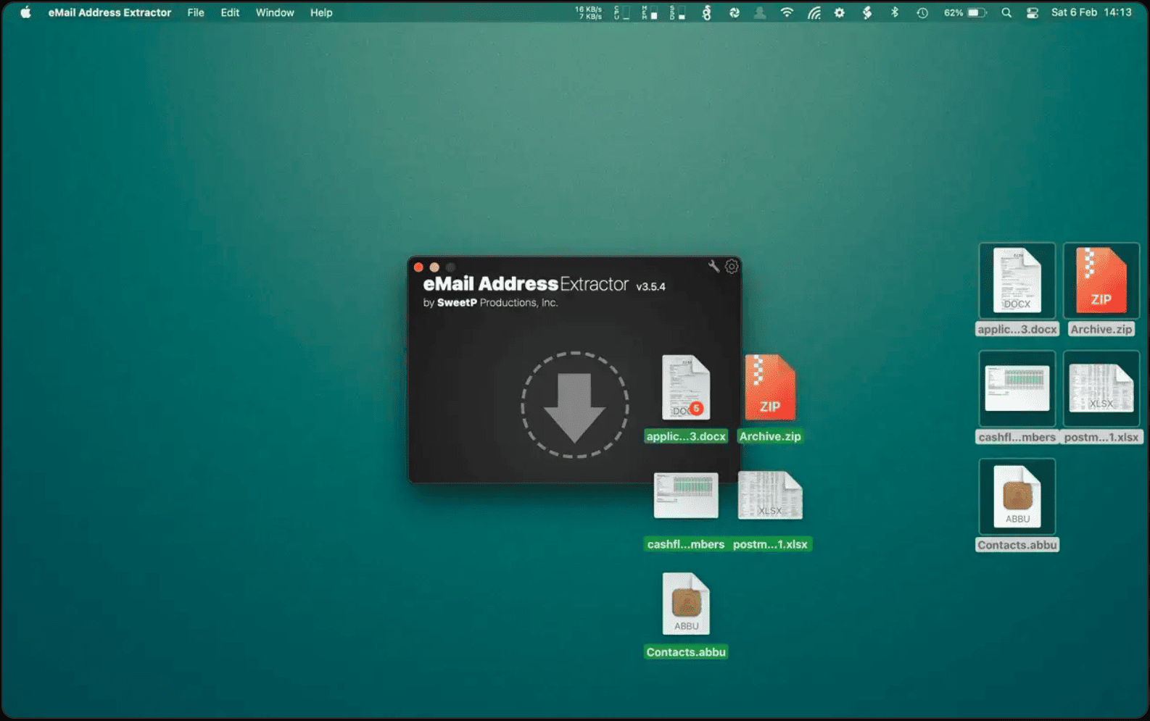Select the dragged applic...3.docx file with red badge

(686, 388)
